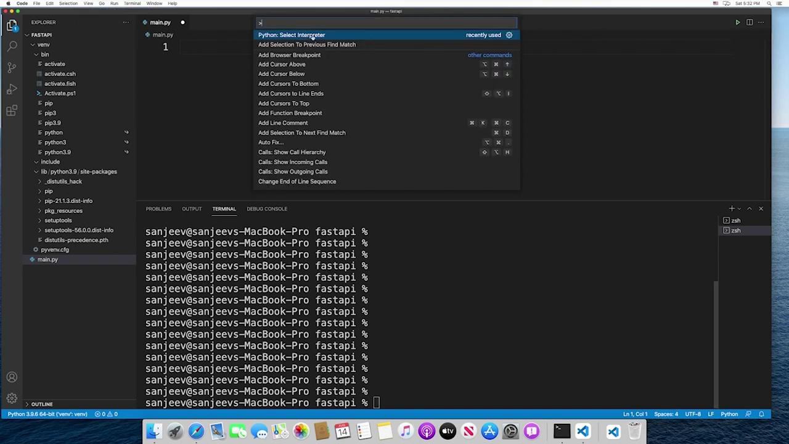Open the Explorer view in activity bar
The width and height of the screenshot is (789, 444).
tap(12, 25)
